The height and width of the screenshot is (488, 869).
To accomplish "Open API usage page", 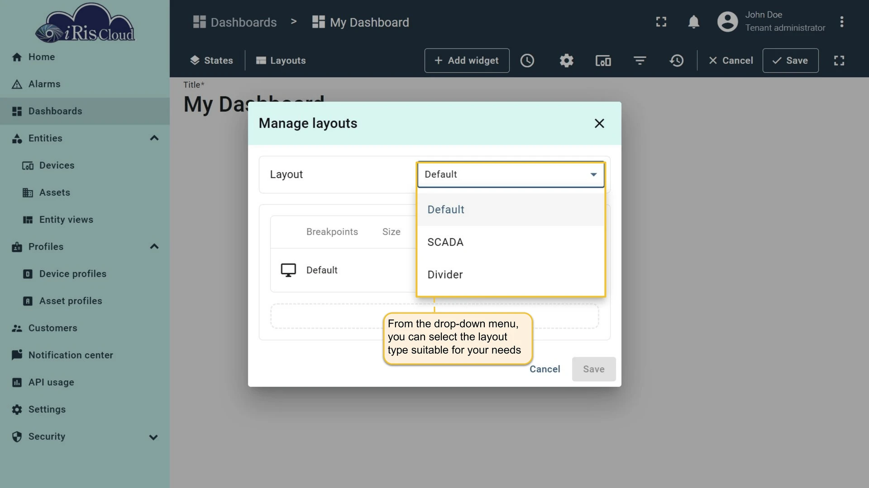I will point(85,382).
